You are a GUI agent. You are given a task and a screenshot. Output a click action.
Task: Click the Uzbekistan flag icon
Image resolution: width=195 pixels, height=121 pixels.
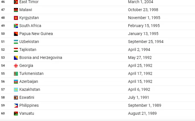[16, 42]
